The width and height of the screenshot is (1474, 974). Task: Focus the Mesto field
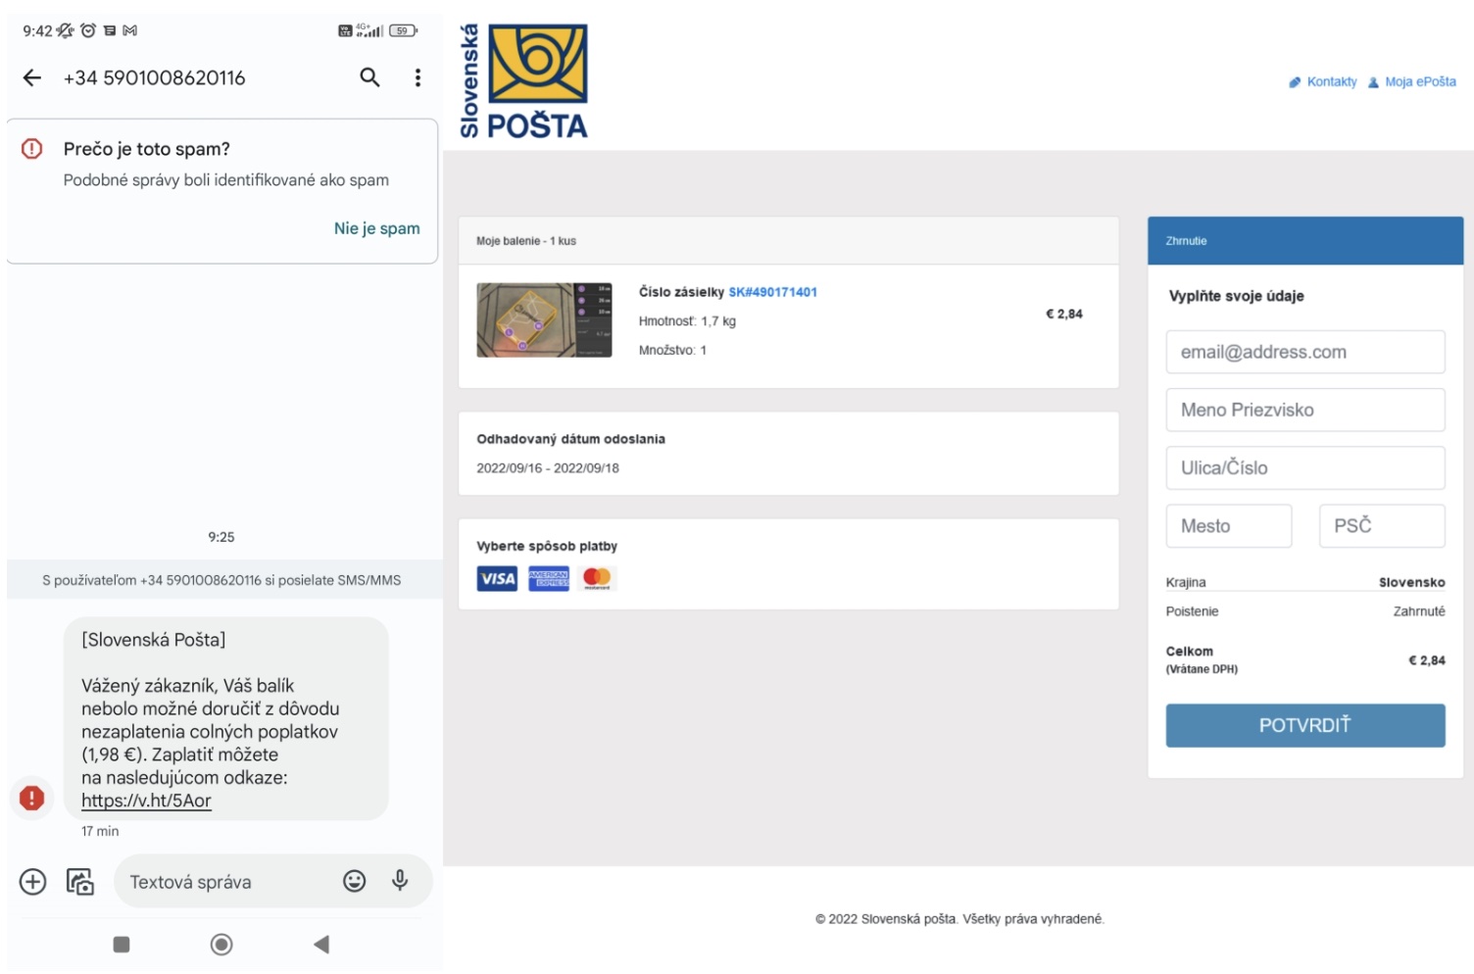tap(1228, 526)
